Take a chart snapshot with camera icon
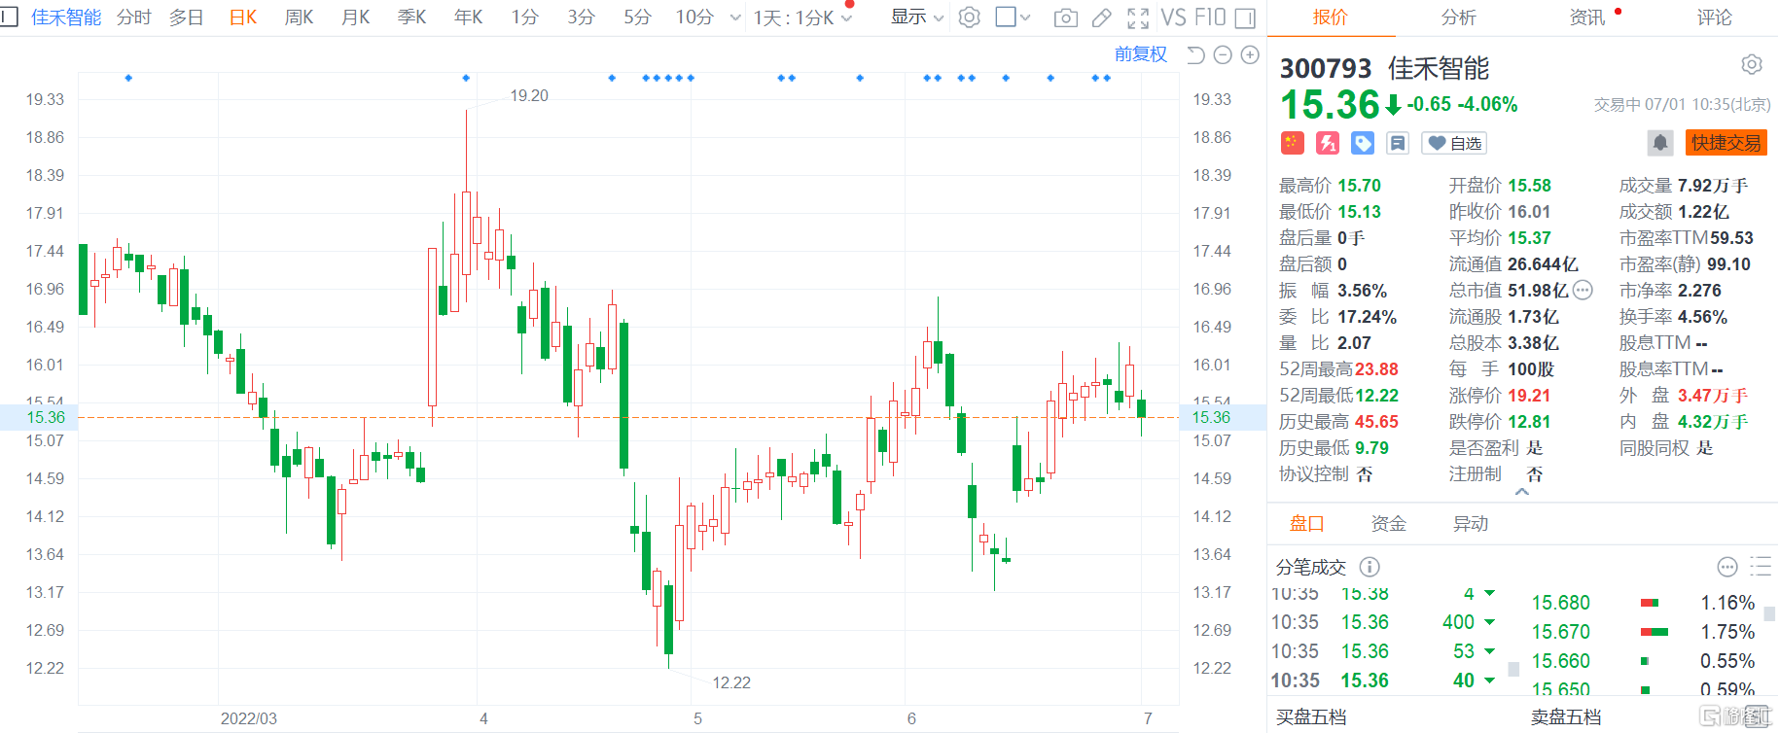The image size is (1779, 733). tap(1065, 17)
